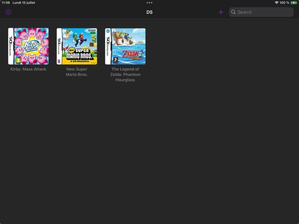Click the magnifying glass in the search bar
Screen dimensions: 299x224
[233, 12]
